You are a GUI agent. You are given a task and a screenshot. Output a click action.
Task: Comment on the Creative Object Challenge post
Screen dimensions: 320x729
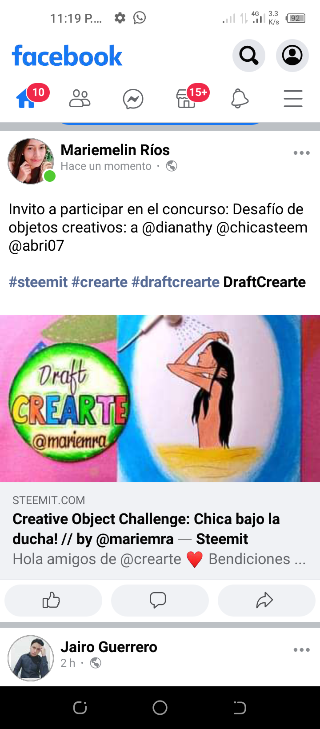tap(160, 601)
